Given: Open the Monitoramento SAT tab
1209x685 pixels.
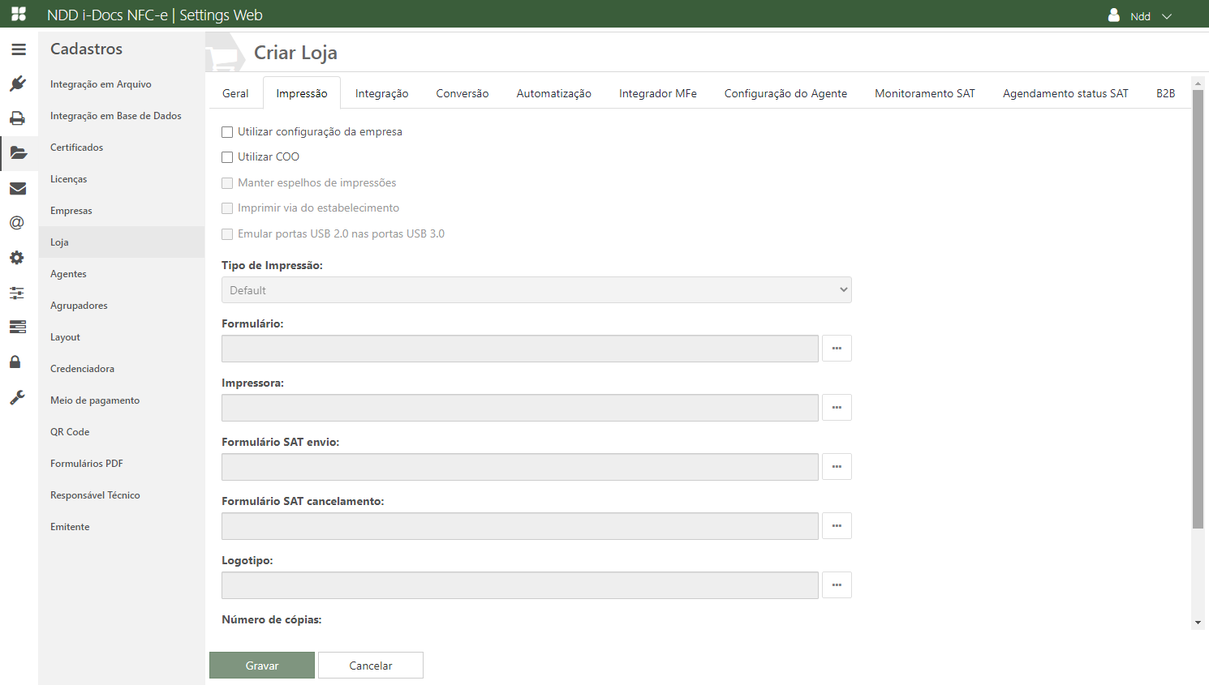Looking at the screenshot, I should (x=924, y=94).
